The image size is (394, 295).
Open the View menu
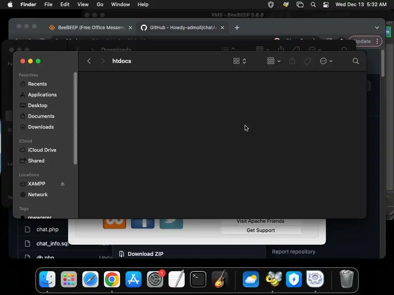point(83,5)
